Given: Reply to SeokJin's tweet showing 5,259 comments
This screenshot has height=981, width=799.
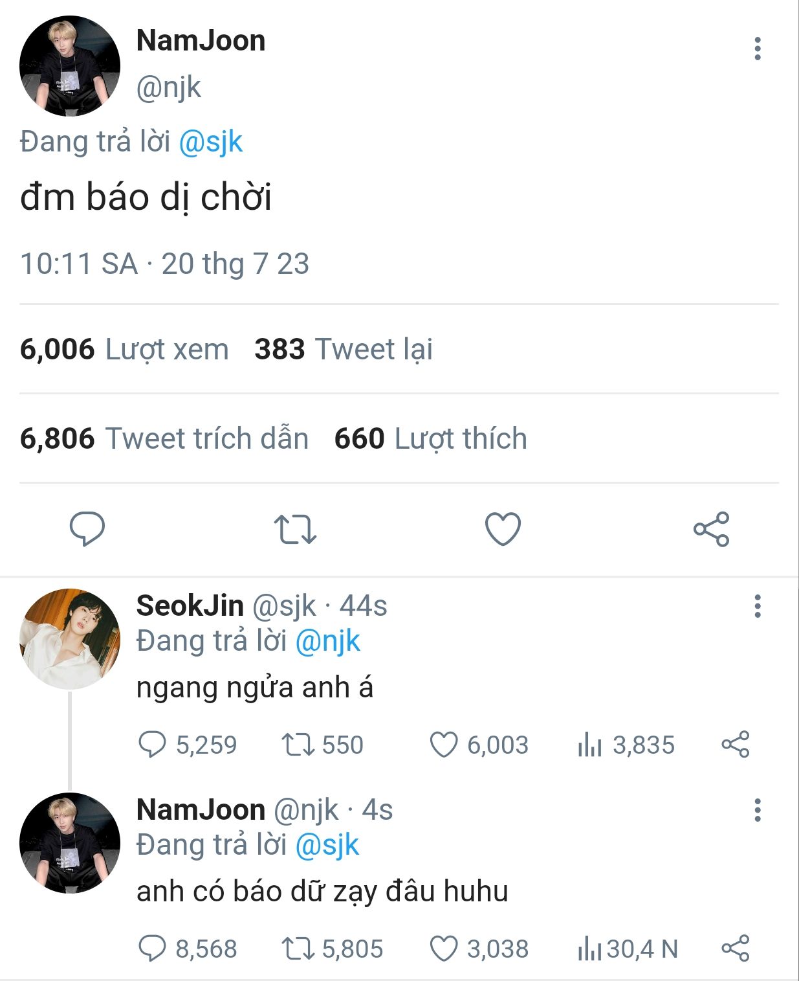Looking at the screenshot, I should coord(188,745).
